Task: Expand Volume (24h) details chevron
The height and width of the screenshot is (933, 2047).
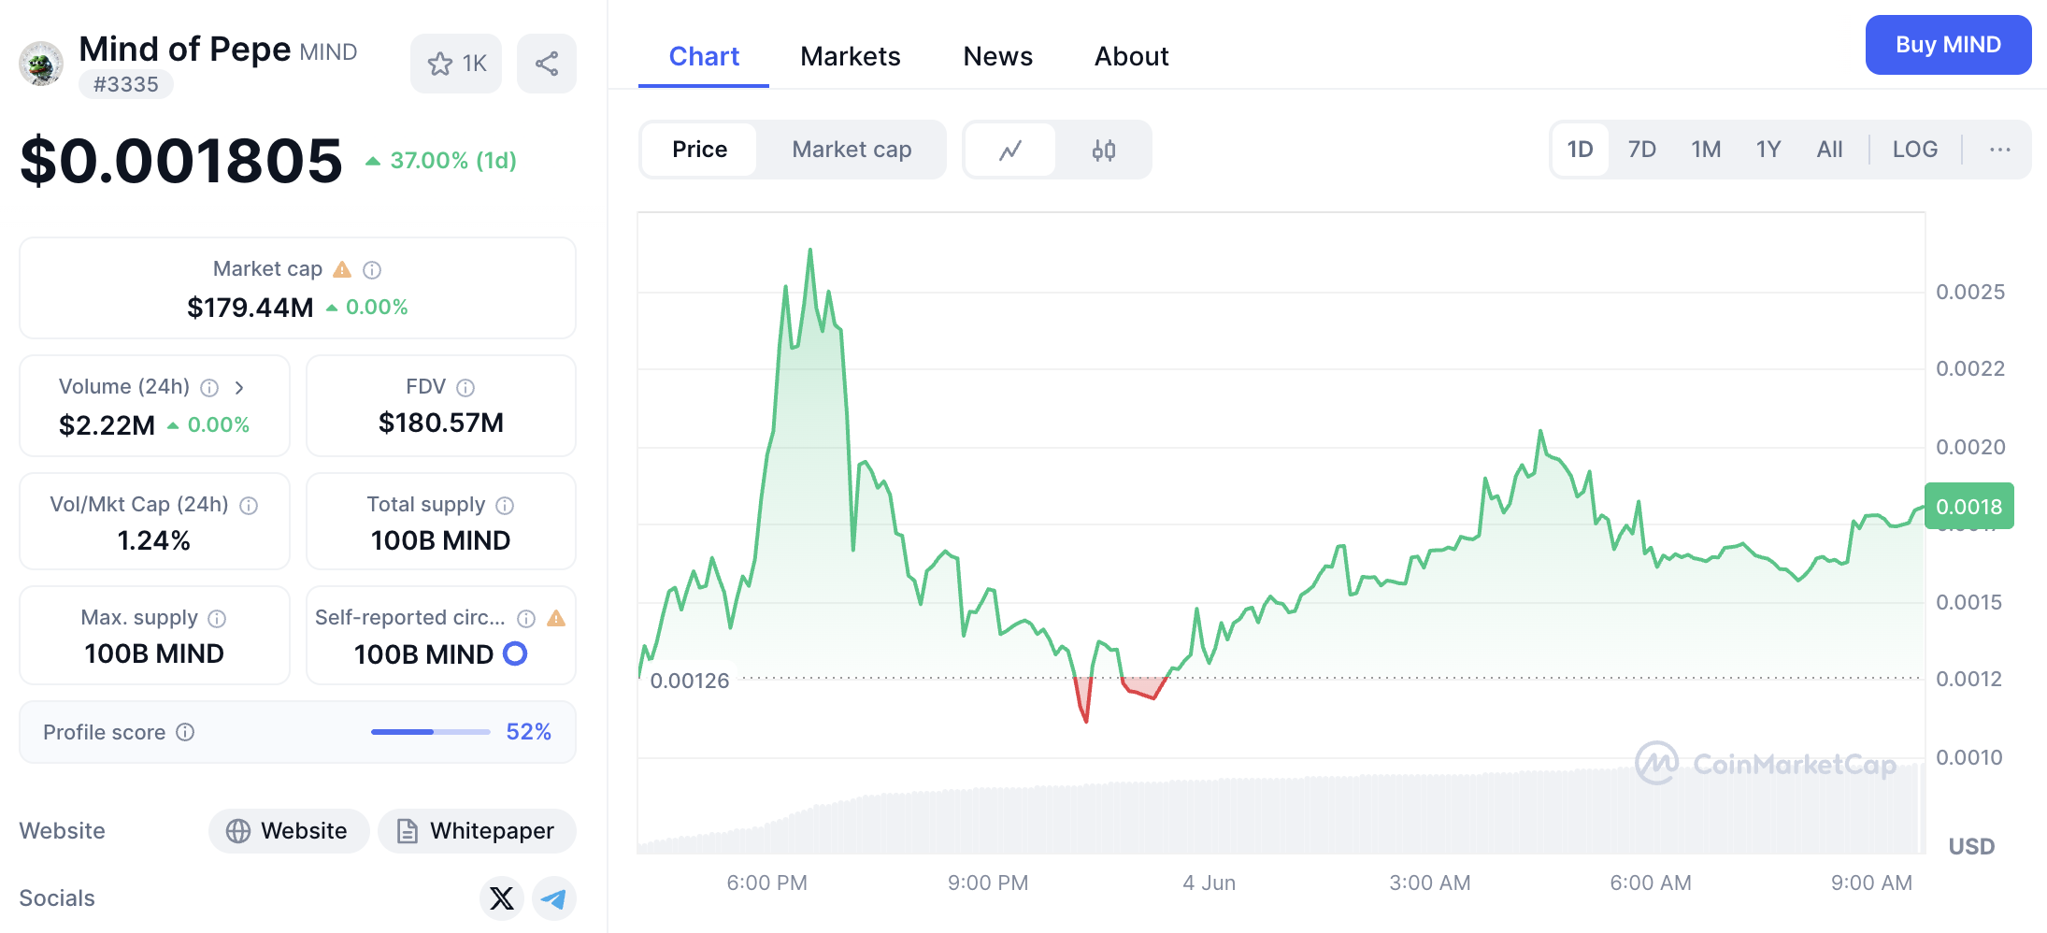Action: coord(239,387)
